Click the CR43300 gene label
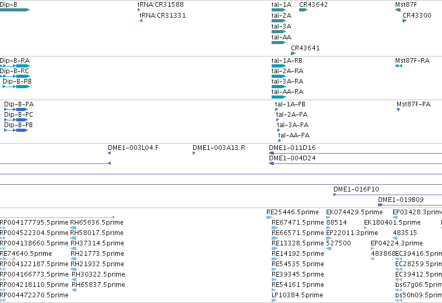The height and width of the screenshot is (303, 442). point(417,16)
